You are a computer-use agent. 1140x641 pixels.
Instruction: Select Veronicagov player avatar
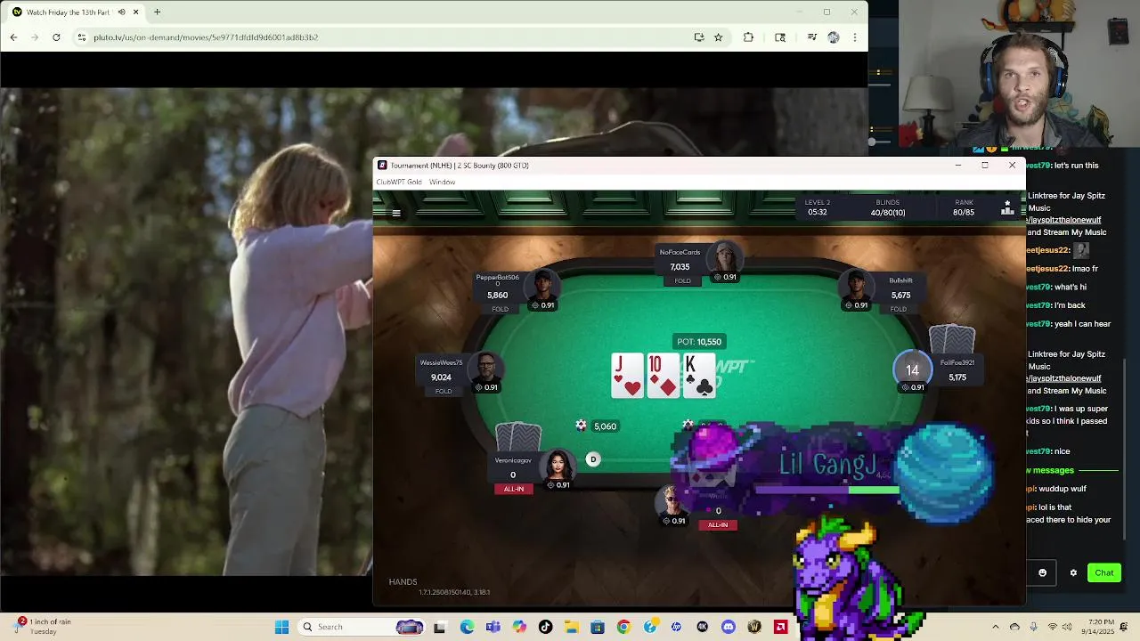coord(558,466)
